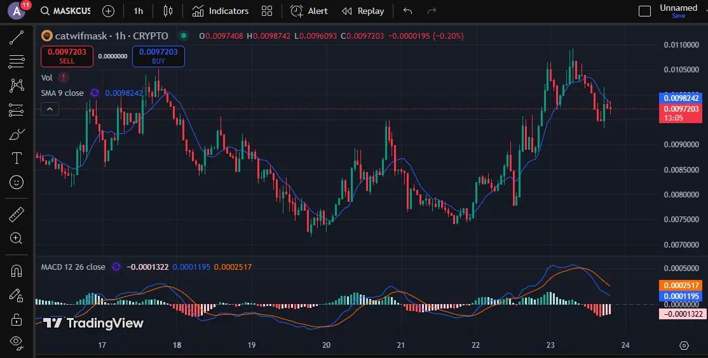Undo the last chart action
The image size is (708, 358).
tap(408, 11)
